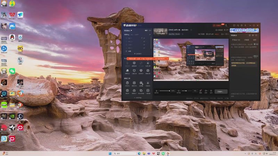The image size is (278, 156).
Task: Click the pop-out icon in the chat panel header
Action: coord(256,35)
